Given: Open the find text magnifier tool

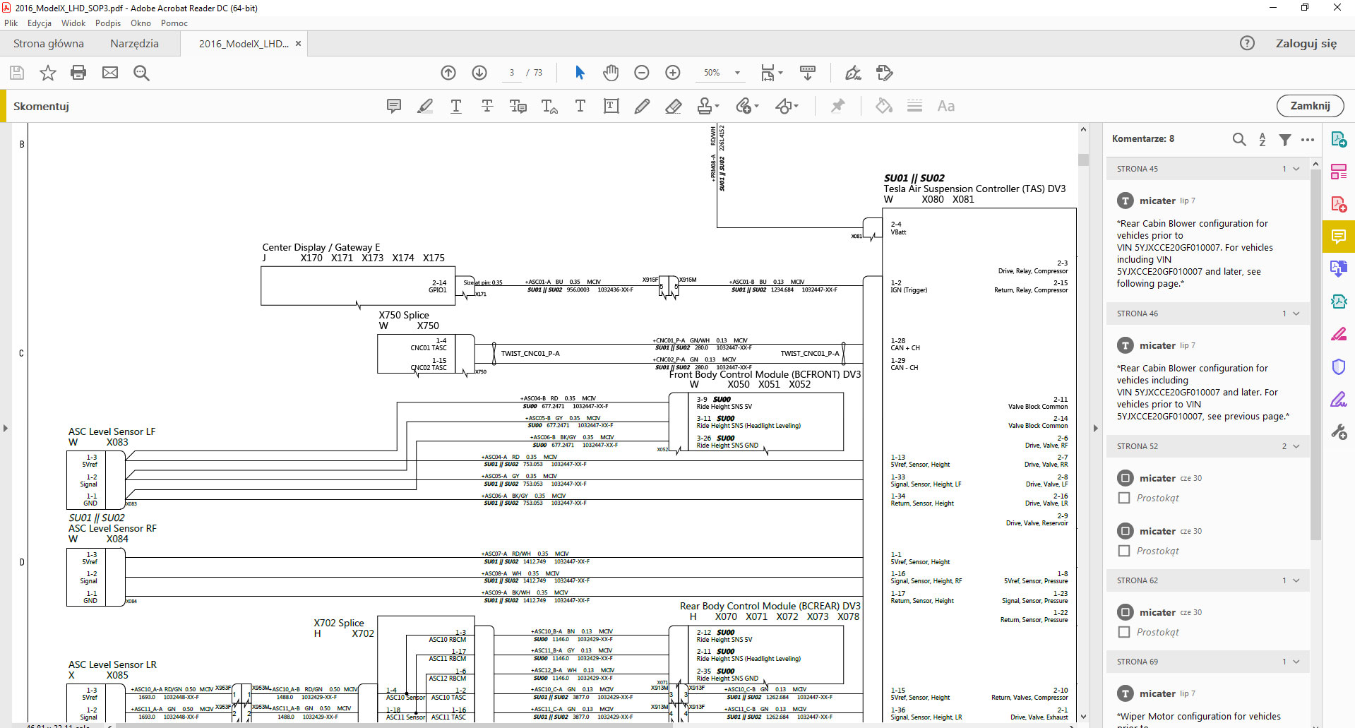Looking at the screenshot, I should [141, 73].
